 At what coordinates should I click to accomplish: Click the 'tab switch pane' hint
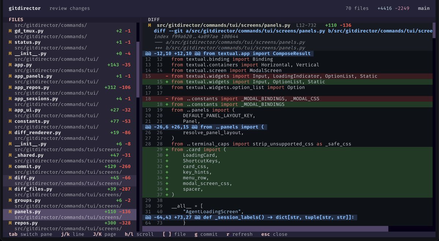click(x=30, y=234)
